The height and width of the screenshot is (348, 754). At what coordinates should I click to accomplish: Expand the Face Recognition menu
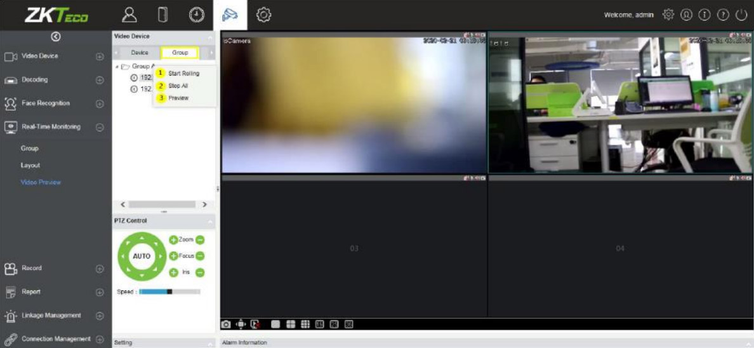point(100,104)
